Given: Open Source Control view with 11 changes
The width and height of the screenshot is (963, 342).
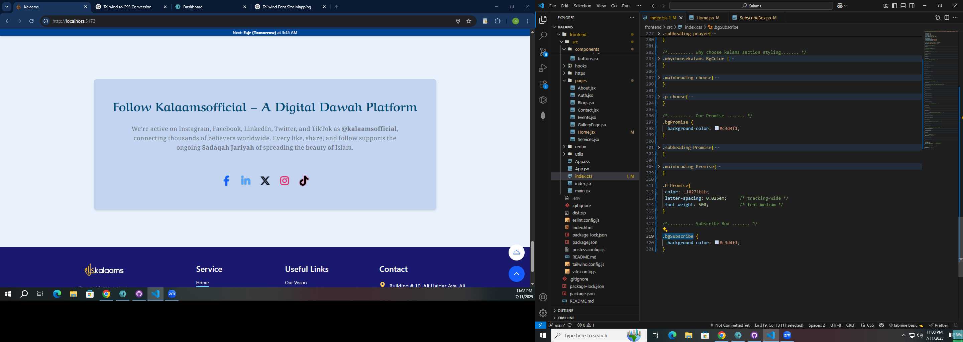Looking at the screenshot, I should tap(543, 52).
